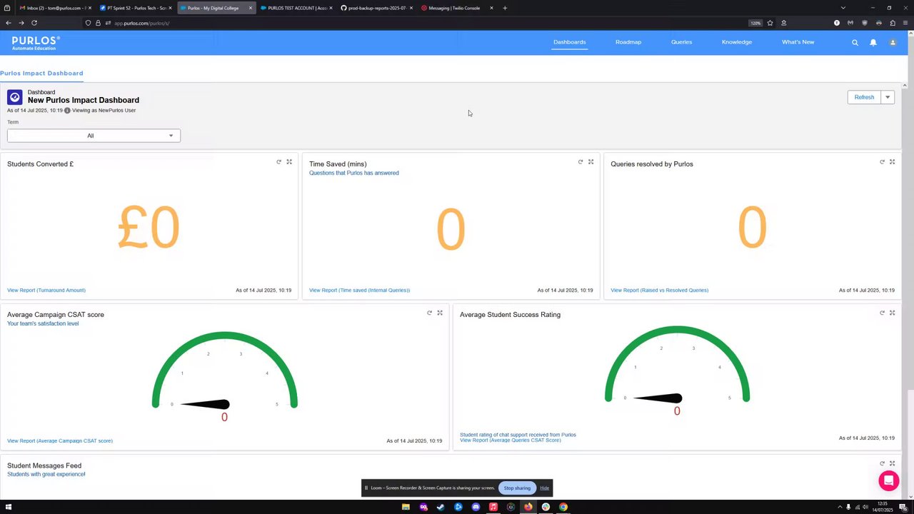This screenshot has height=514, width=914.
Task: Expand the Students Converted £ widget
Action: pyautogui.click(x=289, y=162)
